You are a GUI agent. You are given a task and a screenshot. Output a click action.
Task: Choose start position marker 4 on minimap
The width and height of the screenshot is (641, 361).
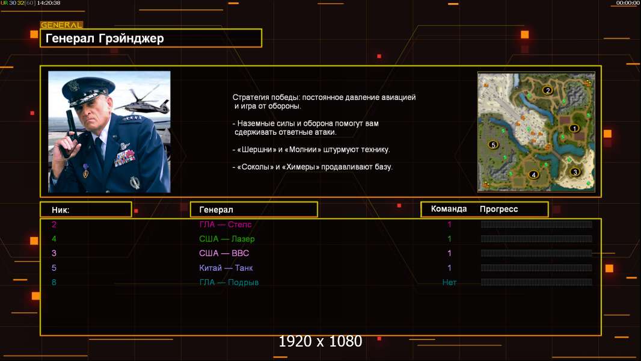533,175
